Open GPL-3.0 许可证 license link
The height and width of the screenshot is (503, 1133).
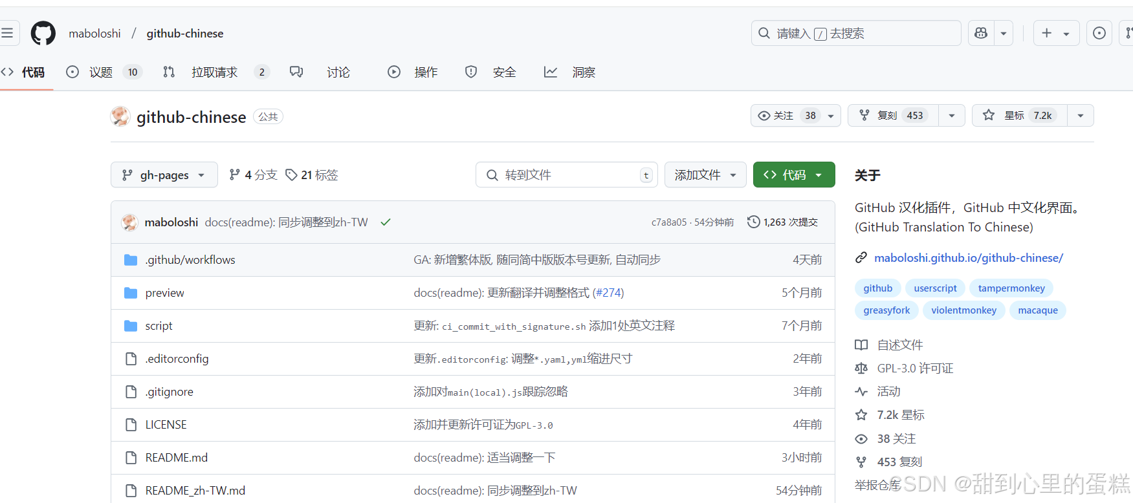point(905,369)
